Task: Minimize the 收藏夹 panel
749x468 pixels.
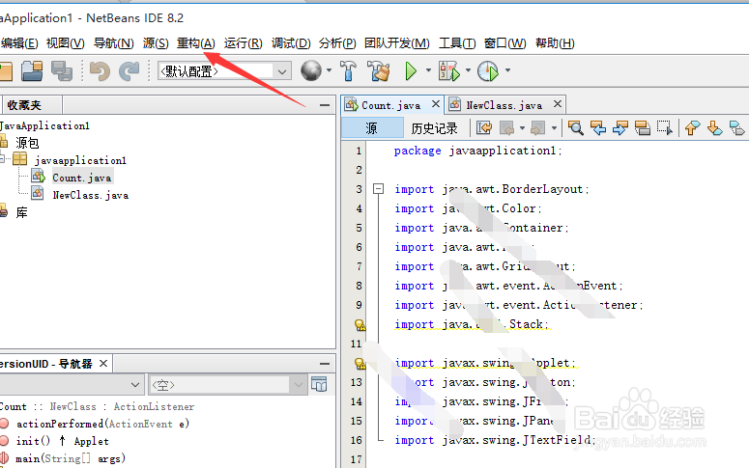Action: (x=325, y=105)
